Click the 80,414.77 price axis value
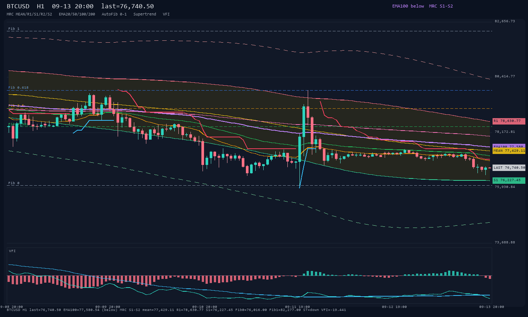This screenshot has height=317, width=528. [505, 76]
